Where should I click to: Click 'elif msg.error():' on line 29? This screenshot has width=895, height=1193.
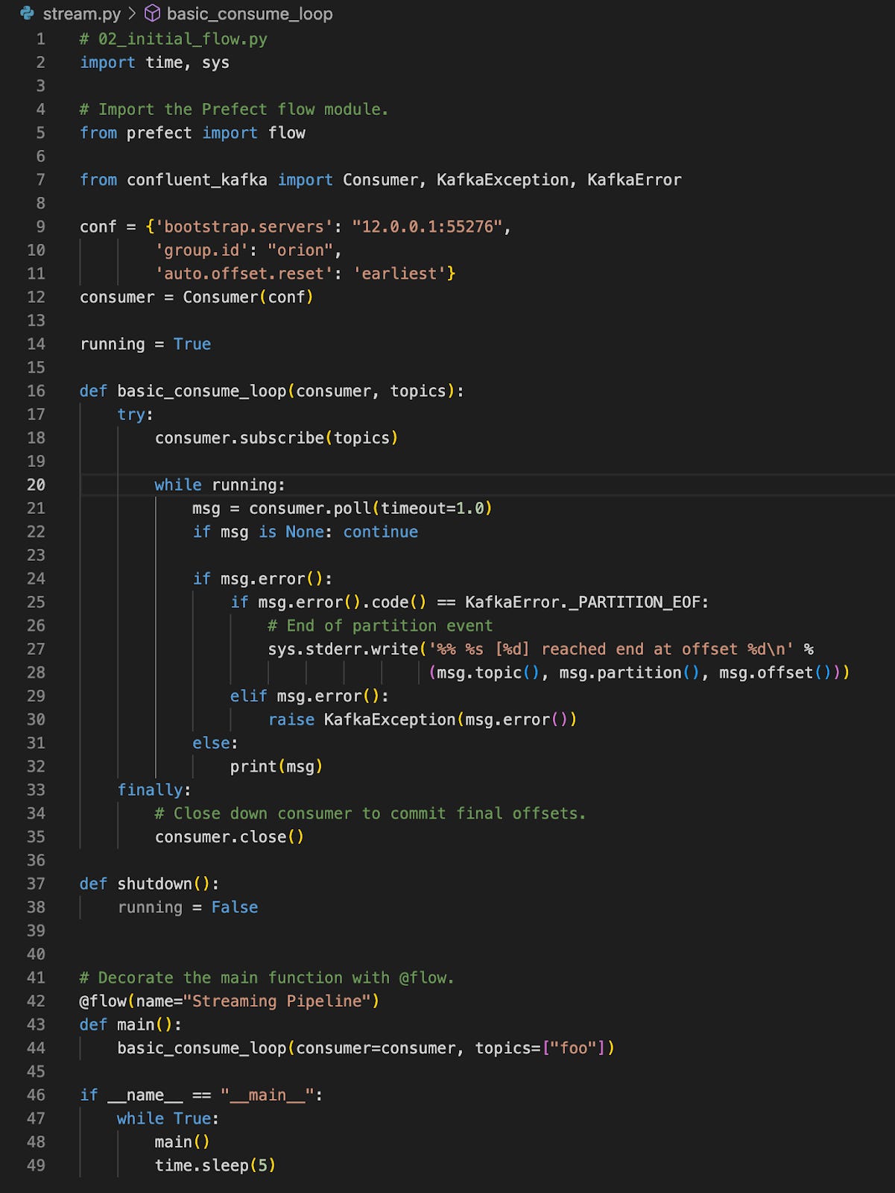tap(309, 696)
